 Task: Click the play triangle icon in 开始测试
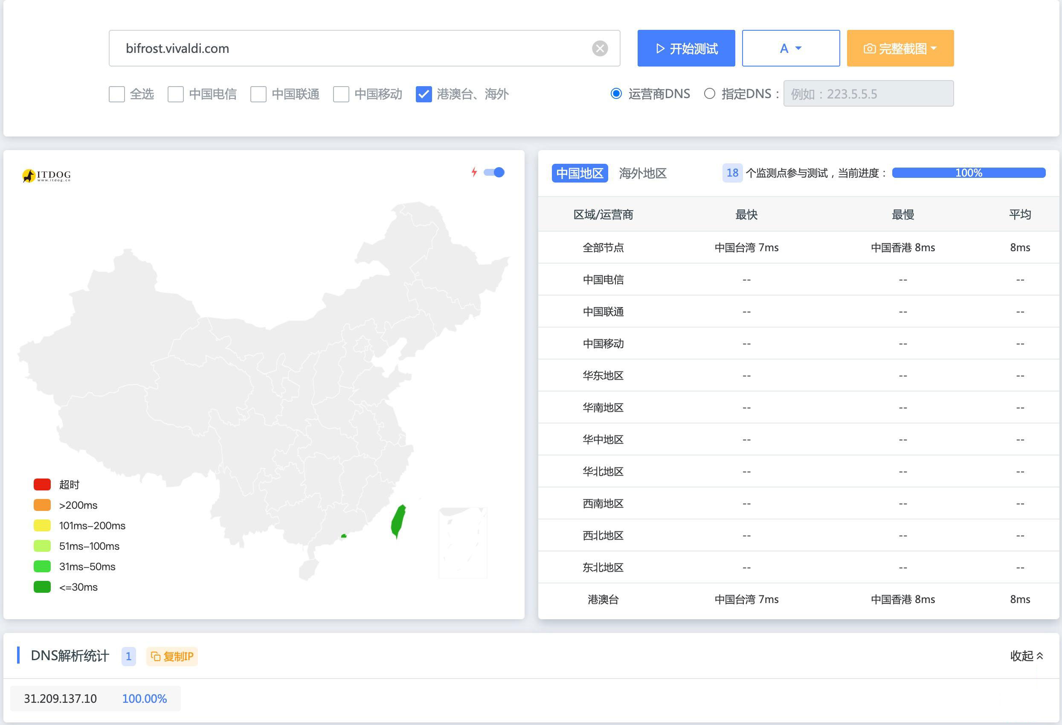coord(660,49)
